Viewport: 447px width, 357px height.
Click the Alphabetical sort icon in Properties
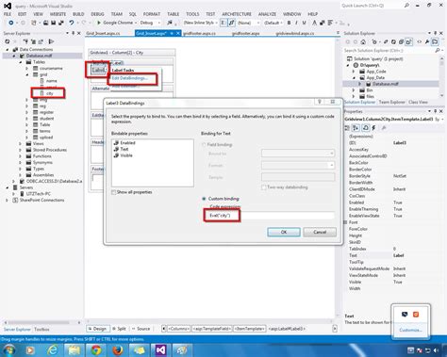(x=356, y=128)
